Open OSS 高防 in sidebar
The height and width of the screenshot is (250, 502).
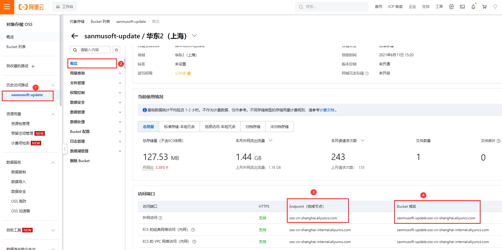[x=19, y=201]
